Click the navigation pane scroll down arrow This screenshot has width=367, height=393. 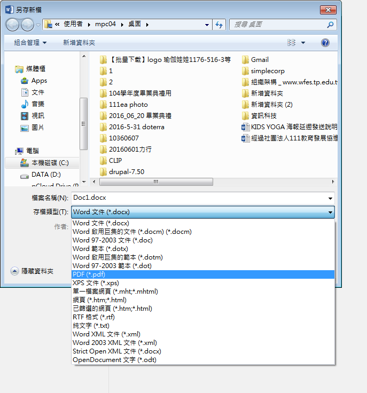(x=84, y=182)
